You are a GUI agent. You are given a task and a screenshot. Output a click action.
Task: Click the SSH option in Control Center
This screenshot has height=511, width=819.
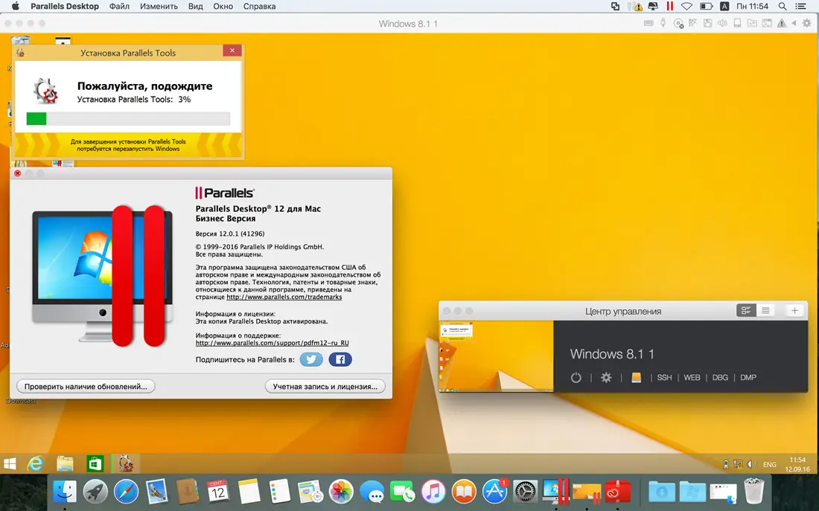pyautogui.click(x=664, y=377)
